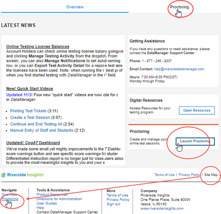Screen dimensions: 221x214
Task: Click One Pierce Place address line
Action: point(165,200)
